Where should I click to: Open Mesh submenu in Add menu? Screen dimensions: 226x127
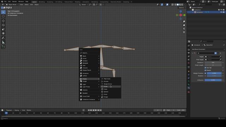point(89,56)
